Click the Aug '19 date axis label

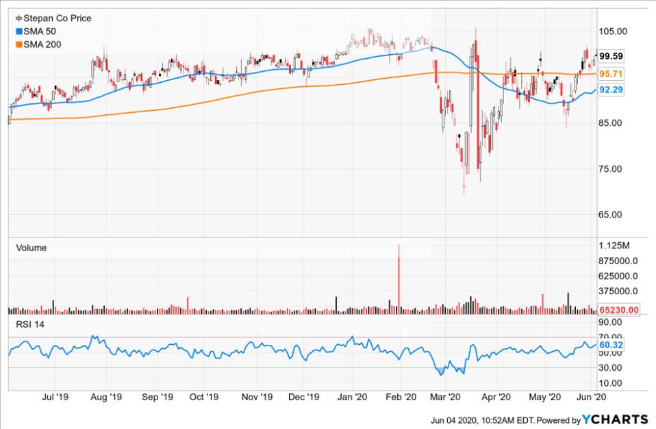(x=106, y=398)
